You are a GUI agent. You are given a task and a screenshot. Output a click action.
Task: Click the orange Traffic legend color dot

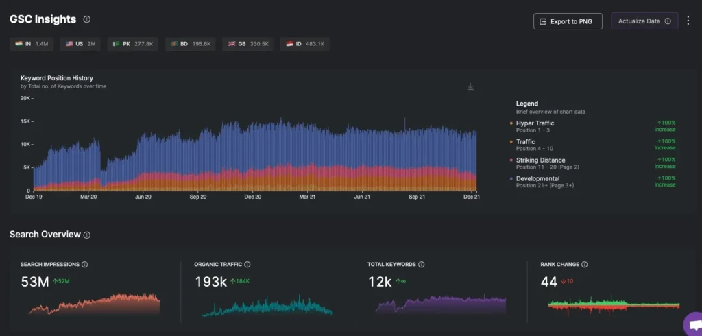pyautogui.click(x=511, y=142)
